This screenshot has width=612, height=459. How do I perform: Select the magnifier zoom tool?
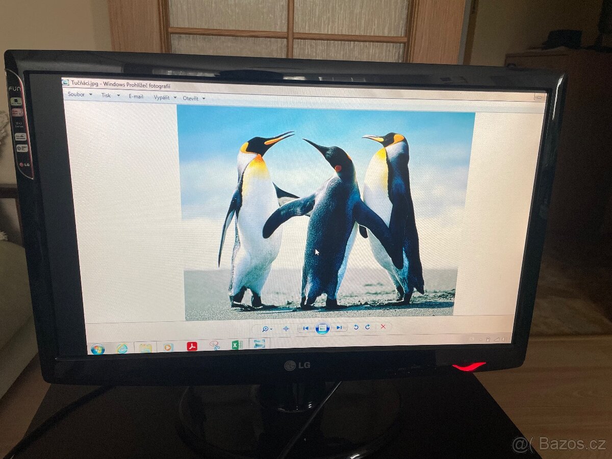265,328
